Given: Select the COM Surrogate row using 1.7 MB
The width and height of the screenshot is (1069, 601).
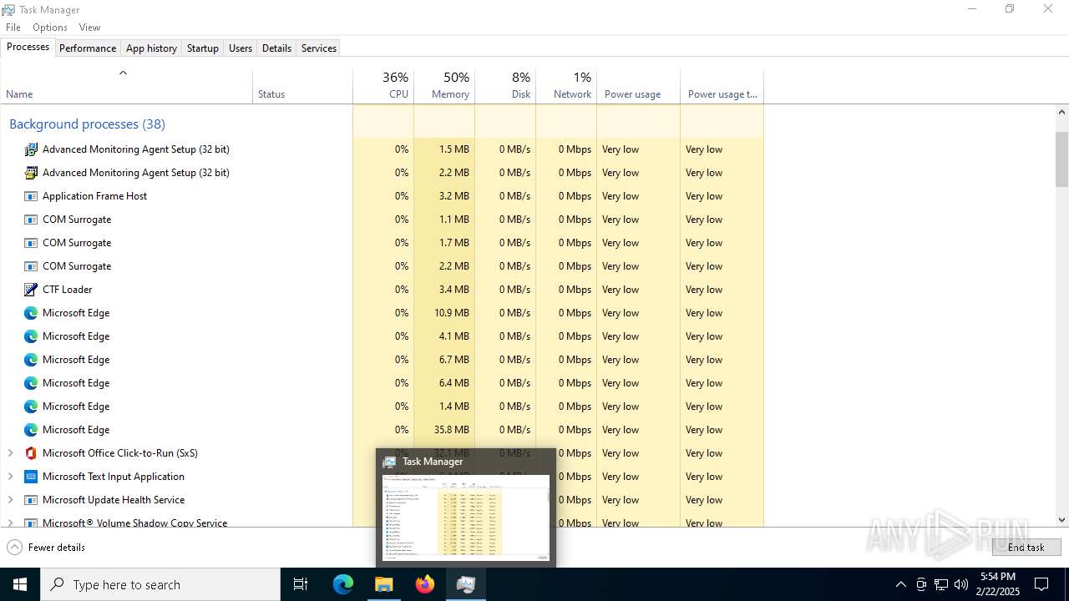Looking at the screenshot, I should (382, 243).
